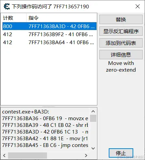Click the contest.exe+BA3D line in disassembly
The height and width of the screenshot is (160, 145).
[26, 112]
